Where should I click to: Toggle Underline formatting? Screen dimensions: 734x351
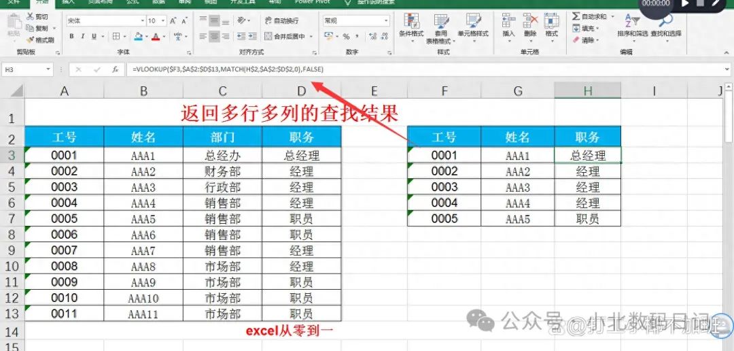[94, 36]
